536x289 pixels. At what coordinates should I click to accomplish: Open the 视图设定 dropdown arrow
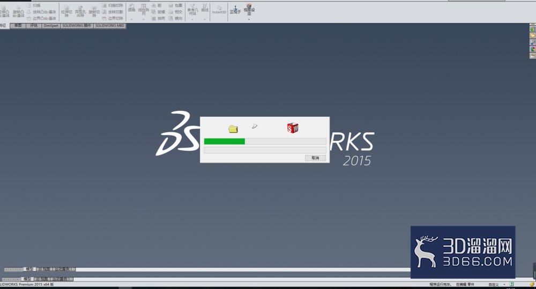(249, 19)
